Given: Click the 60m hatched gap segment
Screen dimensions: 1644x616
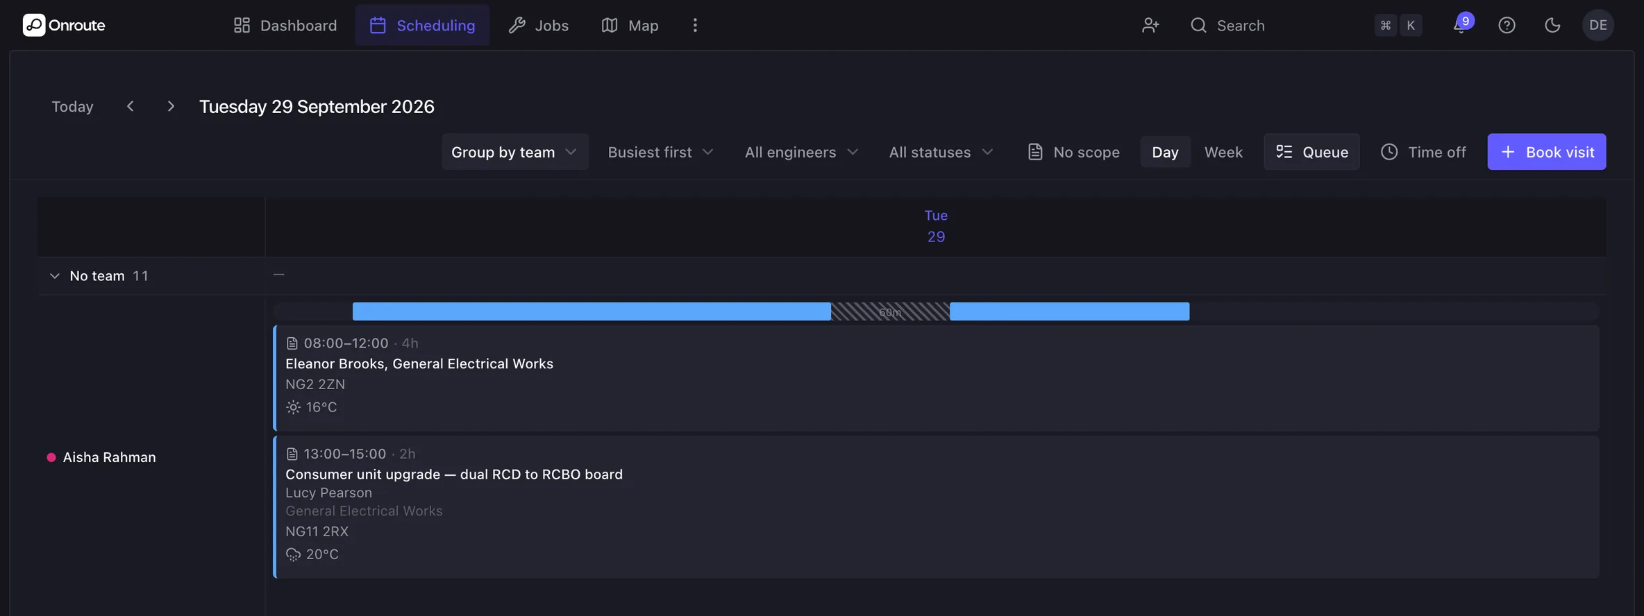Looking at the screenshot, I should [x=890, y=311].
